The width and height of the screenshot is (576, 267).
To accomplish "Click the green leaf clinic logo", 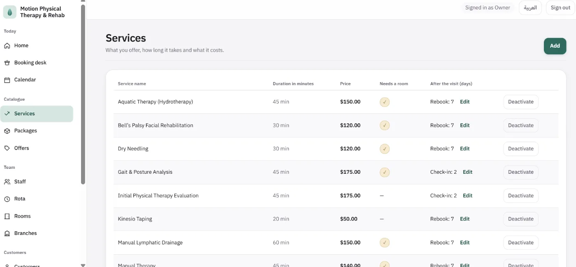I will point(10,12).
